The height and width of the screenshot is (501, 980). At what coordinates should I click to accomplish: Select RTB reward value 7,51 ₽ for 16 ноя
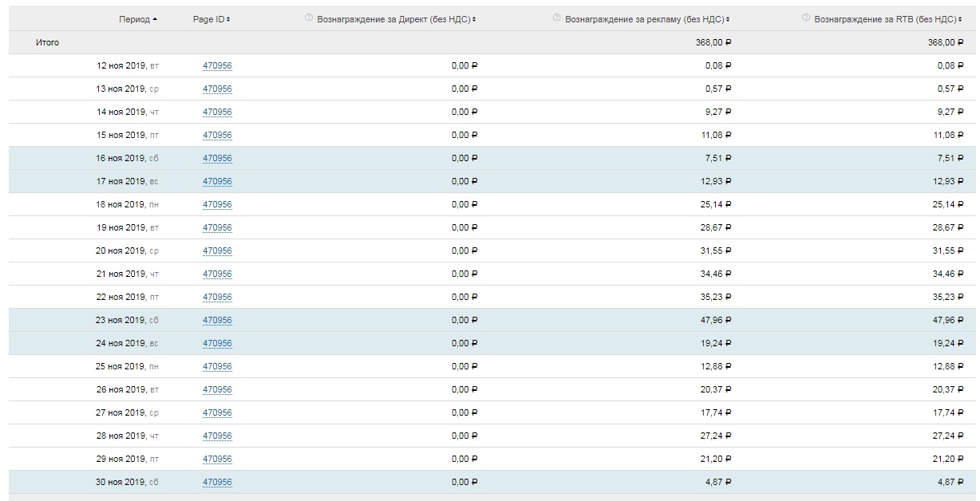pos(950,158)
